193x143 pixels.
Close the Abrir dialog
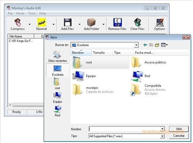point(186,37)
